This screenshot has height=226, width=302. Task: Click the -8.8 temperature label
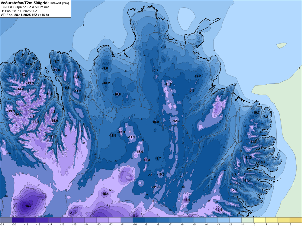(163, 47)
